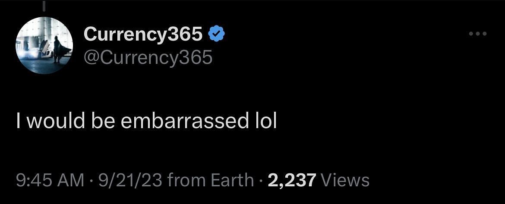Open the 9:45 AM timestamp link
Viewport: 505px width, 204px height.
[50, 180]
